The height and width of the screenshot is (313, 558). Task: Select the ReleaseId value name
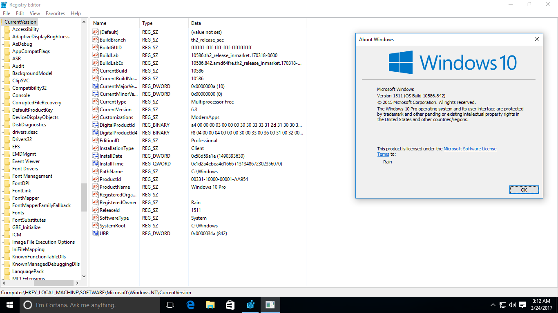click(109, 210)
